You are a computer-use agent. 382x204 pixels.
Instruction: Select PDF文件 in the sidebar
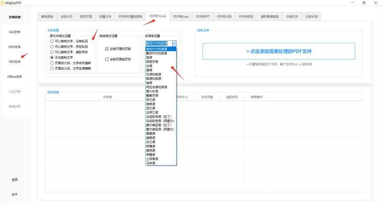click(x=15, y=62)
